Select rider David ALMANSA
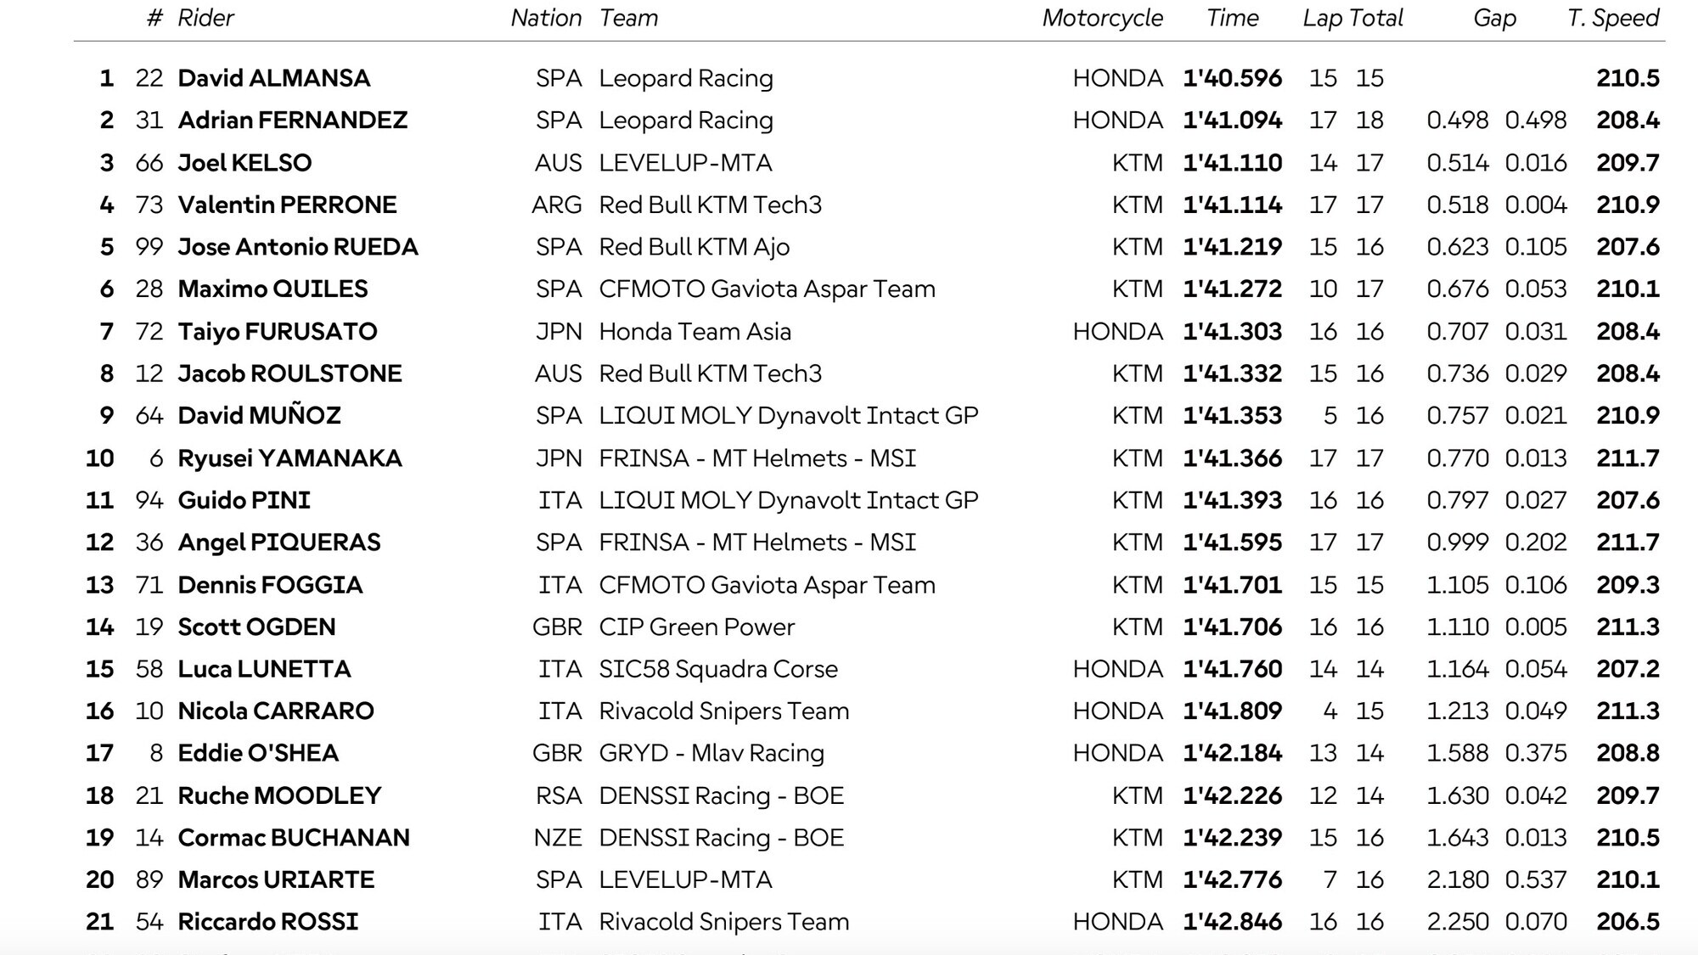The height and width of the screenshot is (955, 1698). 273,78
